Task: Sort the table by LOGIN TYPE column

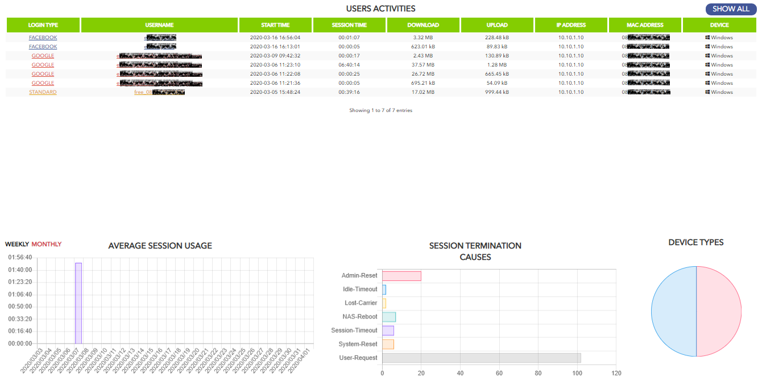Action: point(43,24)
